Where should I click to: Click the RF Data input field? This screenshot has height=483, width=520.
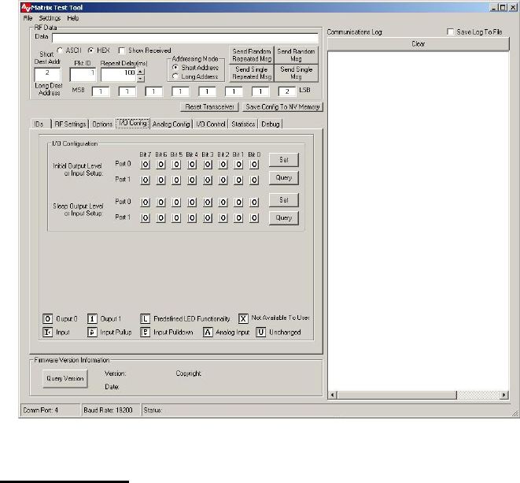pos(185,38)
